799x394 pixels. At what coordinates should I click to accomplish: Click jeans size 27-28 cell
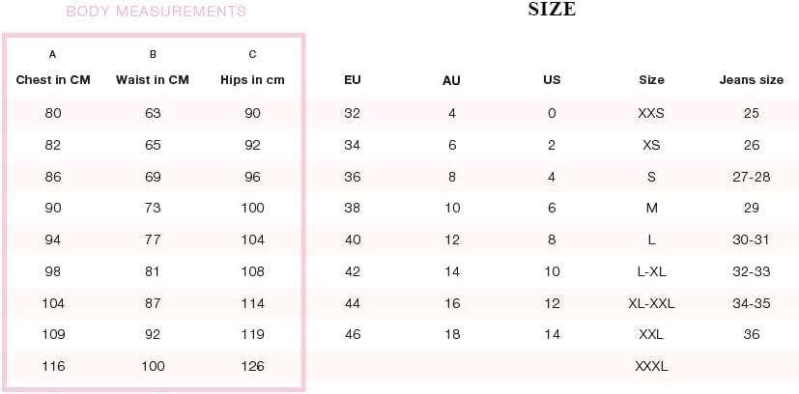tap(752, 177)
